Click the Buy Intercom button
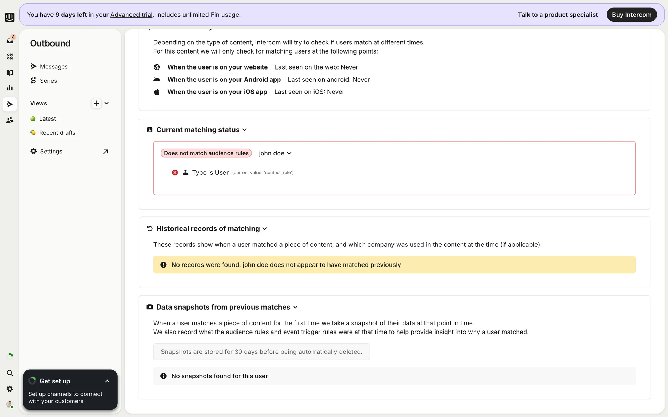The height and width of the screenshot is (417, 668). point(631,15)
